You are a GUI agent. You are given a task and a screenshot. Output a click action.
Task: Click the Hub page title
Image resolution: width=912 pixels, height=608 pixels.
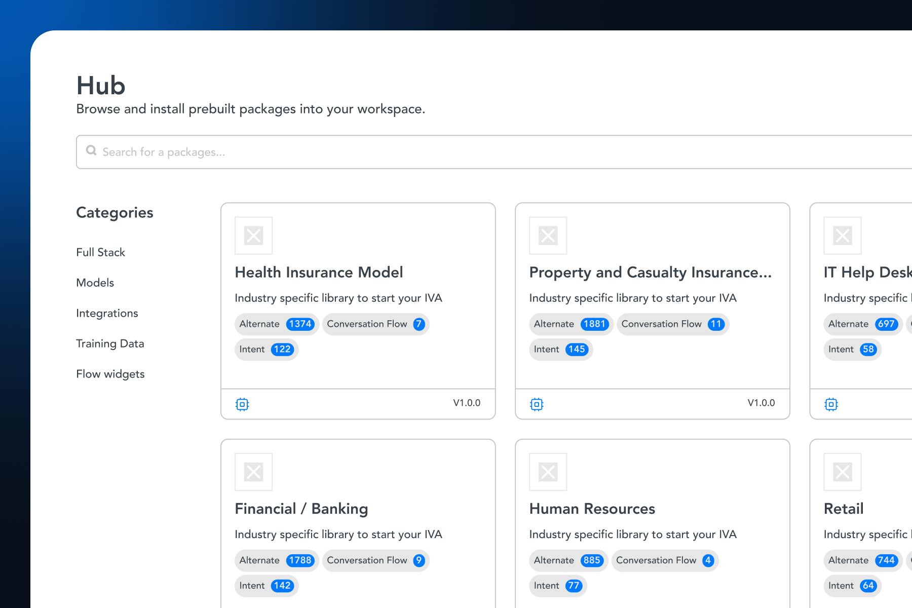[101, 85]
